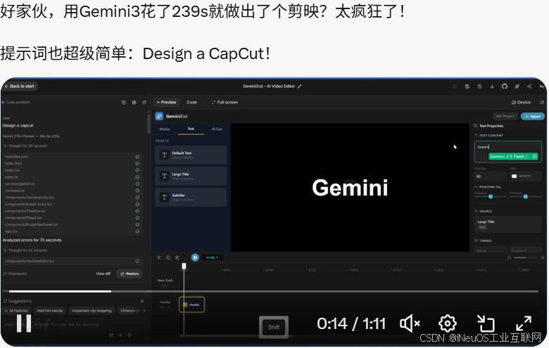Viewport: 549px width, 348px height.
Task: Open the services/gemini.ts file row
Action: pos(72,183)
